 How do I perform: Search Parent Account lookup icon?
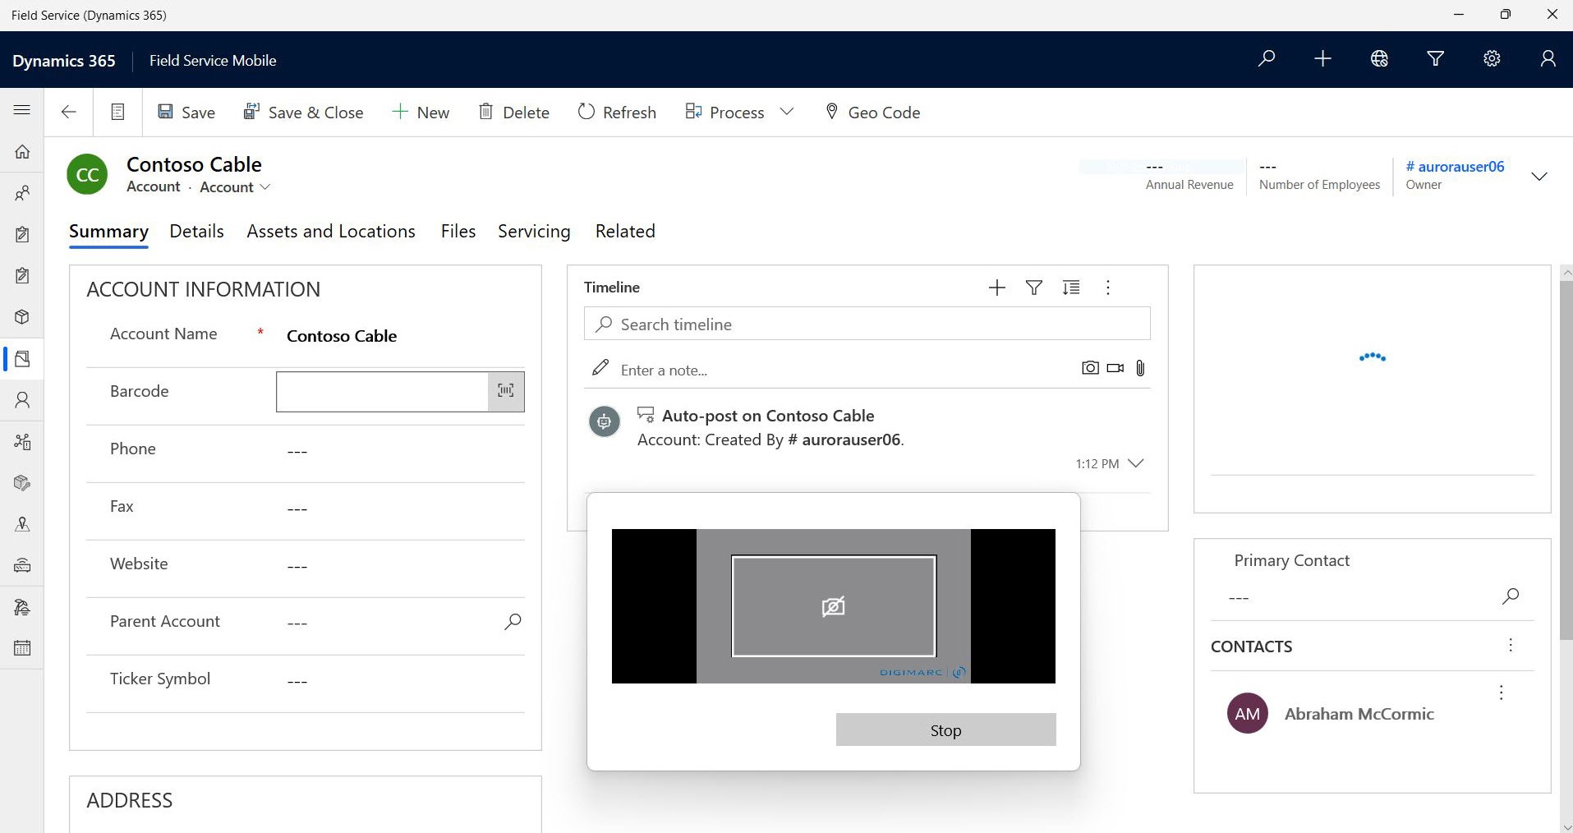[x=513, y=622]
